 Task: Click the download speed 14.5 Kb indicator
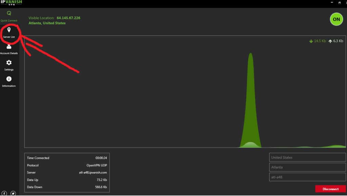(x=318, y=41)
